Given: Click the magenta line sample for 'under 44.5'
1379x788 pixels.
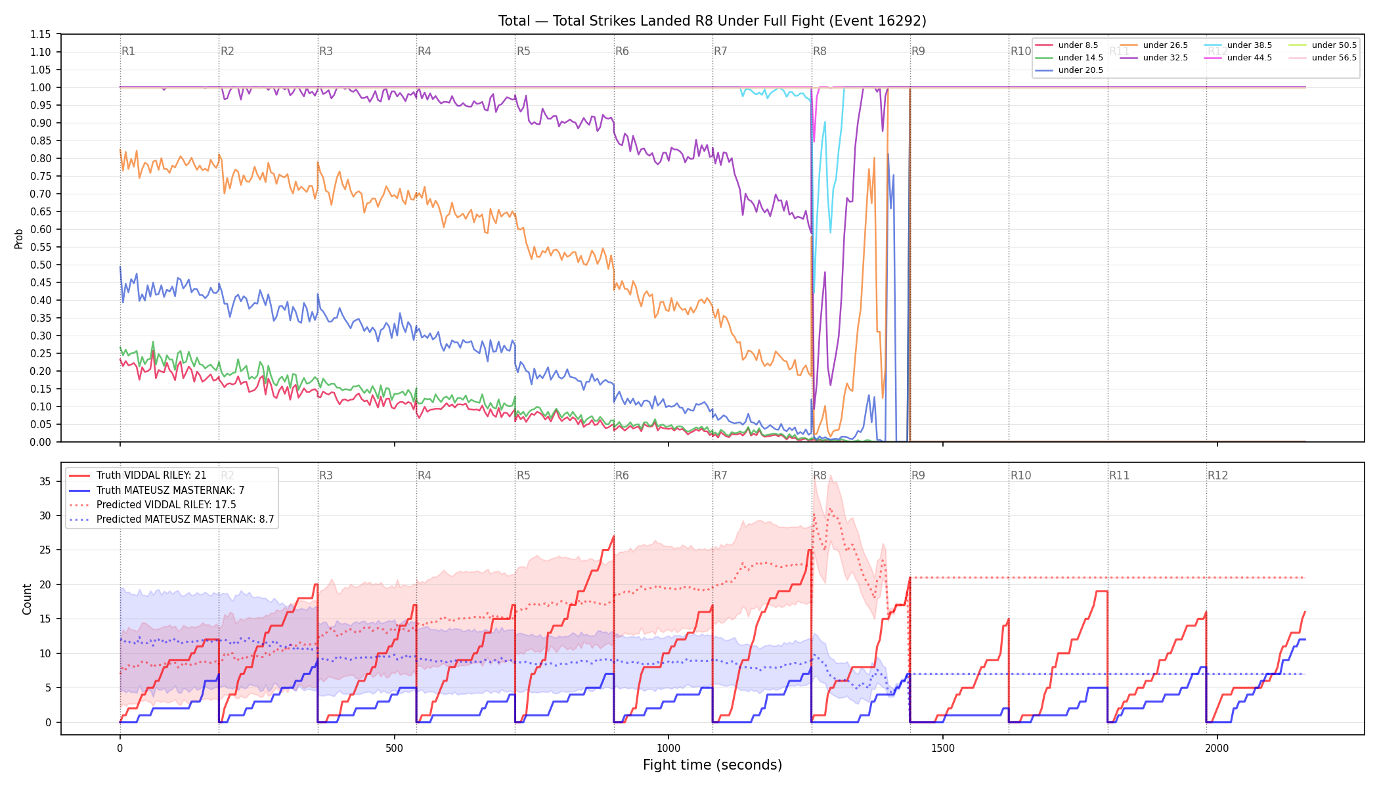Looking at the screenshot, I should click(x=1213, y=58).
